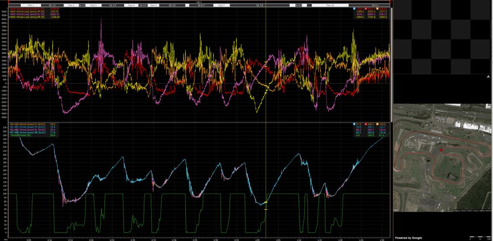
Task: Select the Turn 3 track section
Action: tap(92, 5)
